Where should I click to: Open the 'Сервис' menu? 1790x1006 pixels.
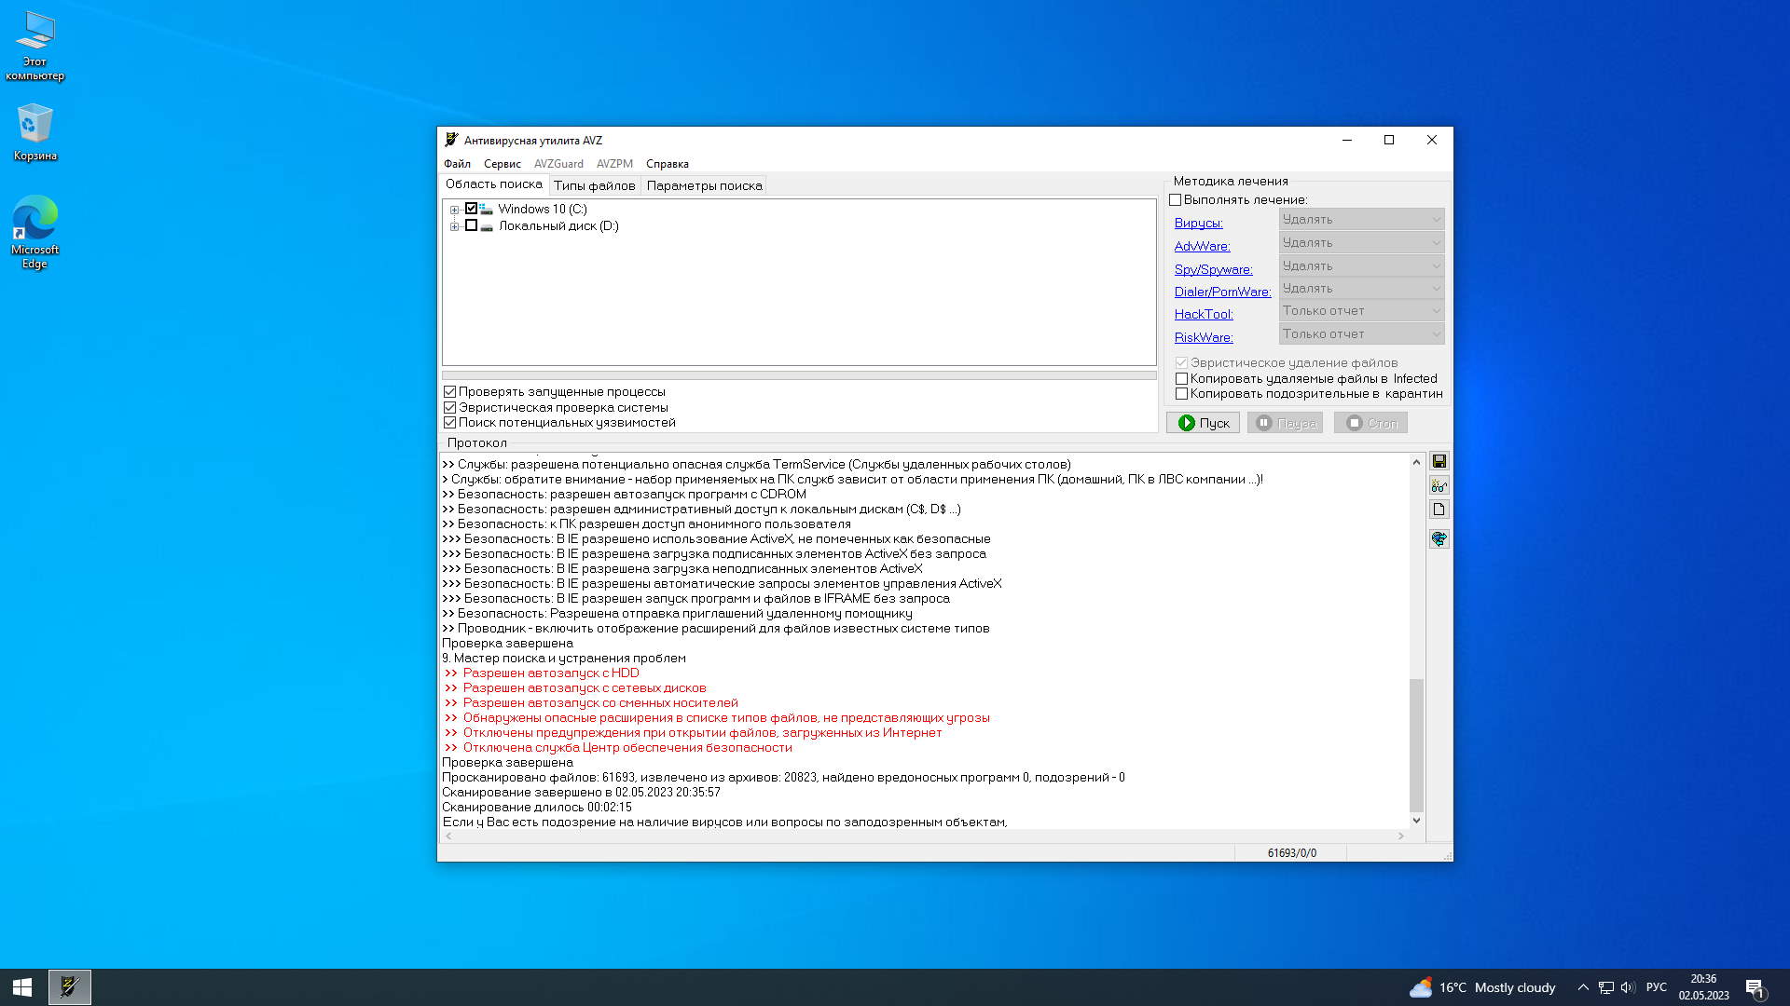coord(502,164)
